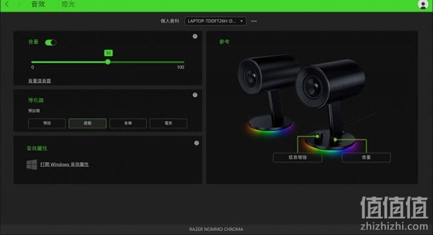Click the Windows logo icon
Screen dimensions: 433x235
(x=32, y=164)
